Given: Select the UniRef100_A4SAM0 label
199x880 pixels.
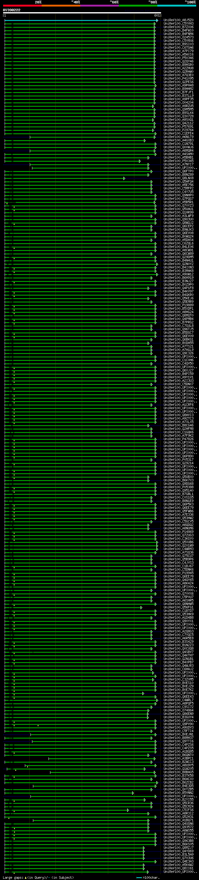Looking at the screenshot, I should 178,154.
